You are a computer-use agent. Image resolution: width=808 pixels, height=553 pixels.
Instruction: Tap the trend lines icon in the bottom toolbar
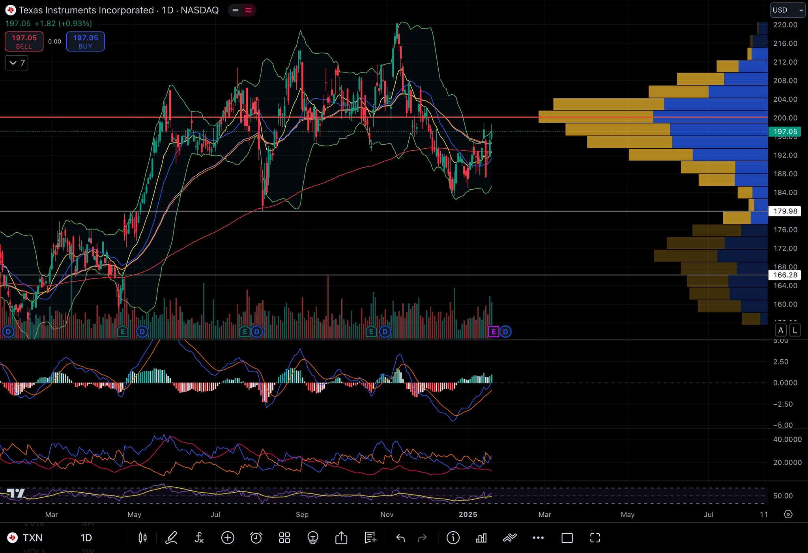(x=510, y=538)
